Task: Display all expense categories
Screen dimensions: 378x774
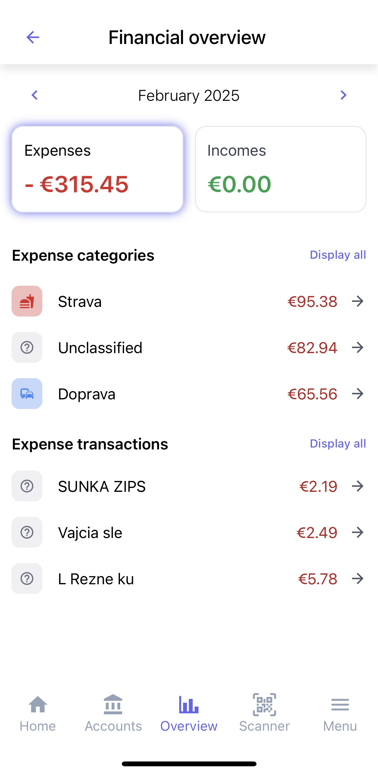Action: point(338,255)
